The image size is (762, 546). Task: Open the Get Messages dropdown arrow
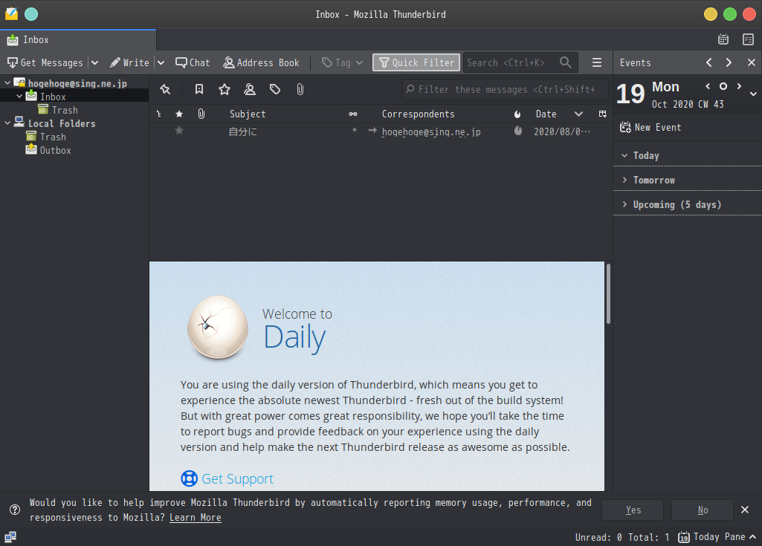(94, 62)
